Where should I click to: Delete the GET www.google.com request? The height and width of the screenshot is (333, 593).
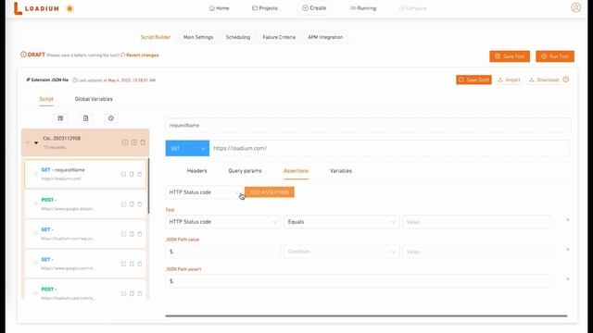(140, 264)
